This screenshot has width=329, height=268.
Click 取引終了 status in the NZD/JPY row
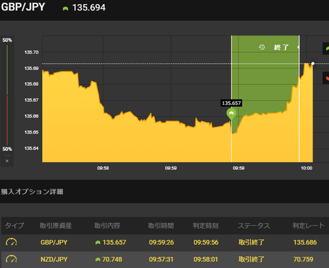pyautogui.click(x=252, y=259)
